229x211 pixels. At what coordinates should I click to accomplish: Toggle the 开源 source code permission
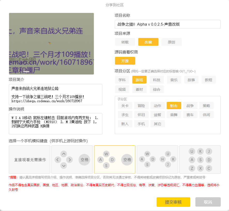coord(125,61)
